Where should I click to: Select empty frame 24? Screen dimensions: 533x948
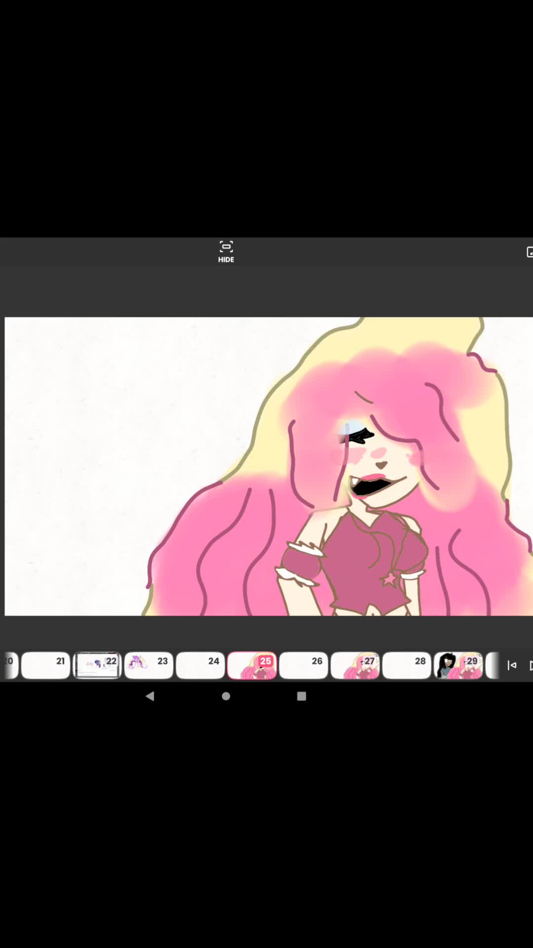pos(200,665)
